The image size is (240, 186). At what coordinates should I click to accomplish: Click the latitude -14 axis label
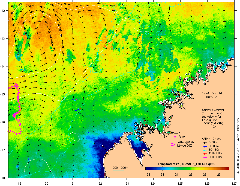point(3,66)
